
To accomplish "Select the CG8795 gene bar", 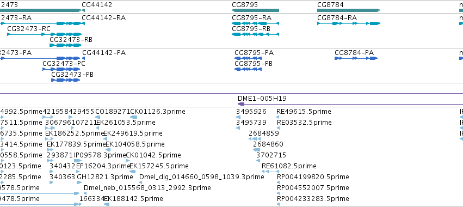I will 255,10.
